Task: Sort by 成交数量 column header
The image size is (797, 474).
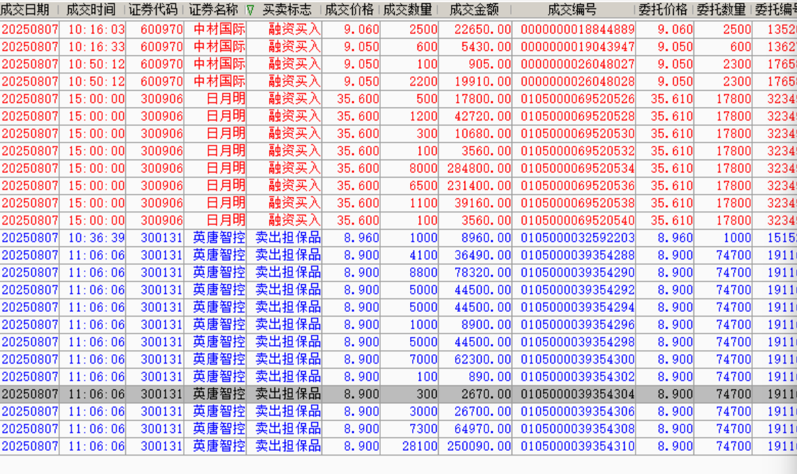Action: [407, 10]
